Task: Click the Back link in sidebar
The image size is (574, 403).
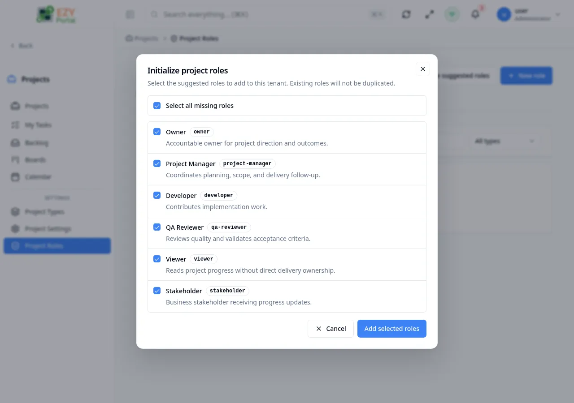Action: coord(22,46)
